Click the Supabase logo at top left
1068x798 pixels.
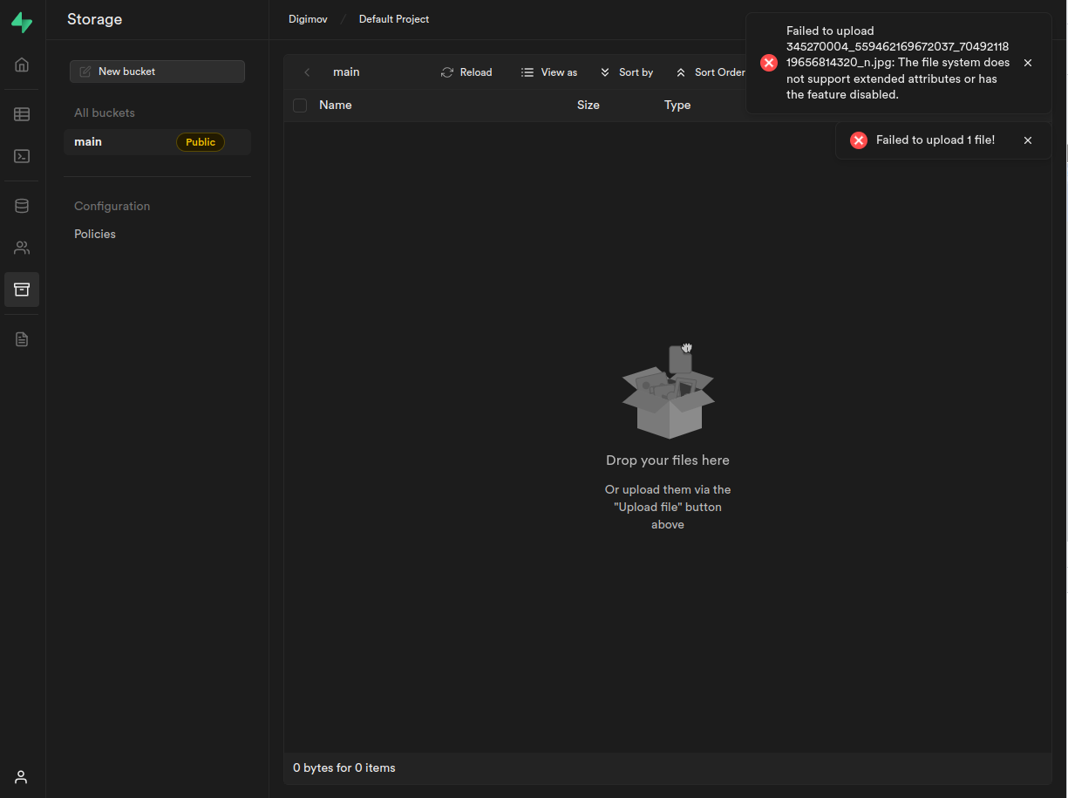pyautogui.click(x=21, y=22)
